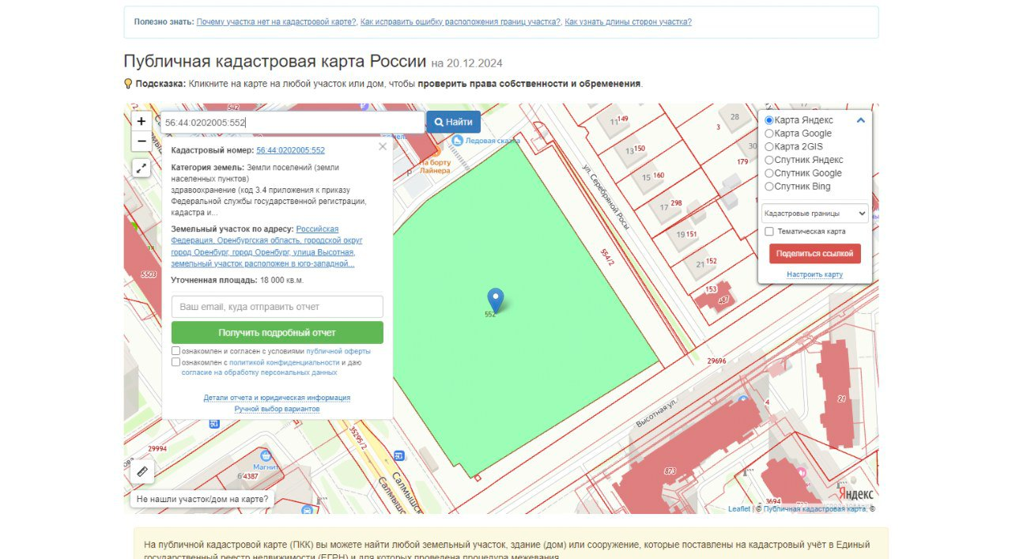Open cadastral number 56:44:0202005:552 link
This screenshot has width=1012, height=559.
[x=290, y=150]
